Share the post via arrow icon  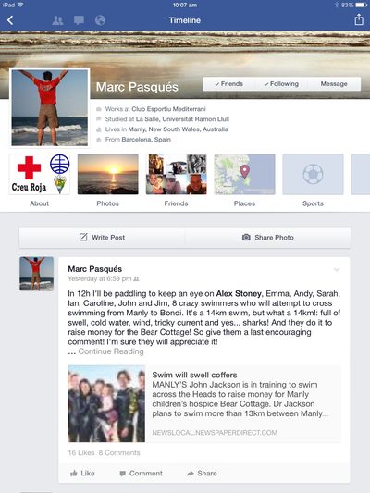pos(202,474)
